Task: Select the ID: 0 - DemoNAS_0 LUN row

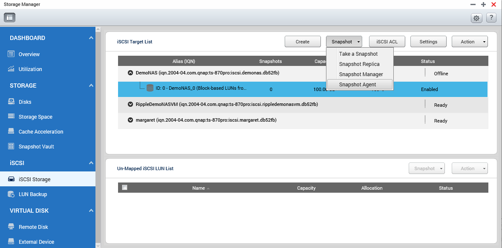Action: pyautogui.click(x=303, y=89)
